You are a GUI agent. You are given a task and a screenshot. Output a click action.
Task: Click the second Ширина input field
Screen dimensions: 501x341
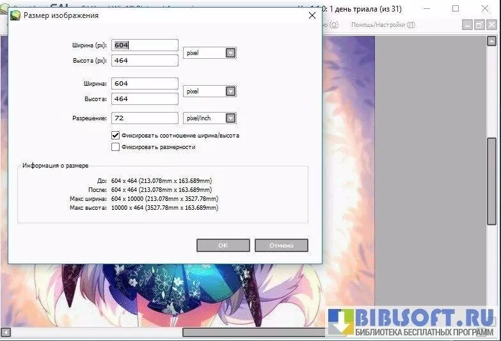coord(145,84)
